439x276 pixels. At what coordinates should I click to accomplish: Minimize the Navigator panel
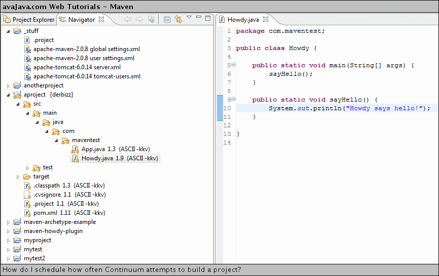199,17
